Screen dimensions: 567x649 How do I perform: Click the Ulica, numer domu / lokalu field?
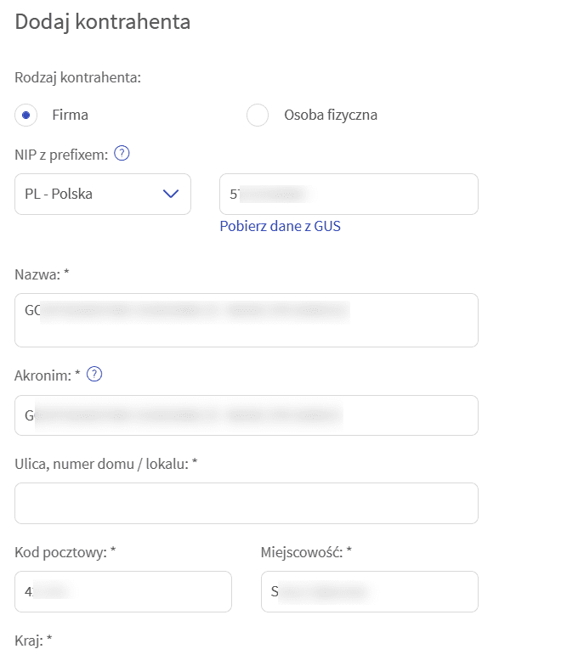247,503
